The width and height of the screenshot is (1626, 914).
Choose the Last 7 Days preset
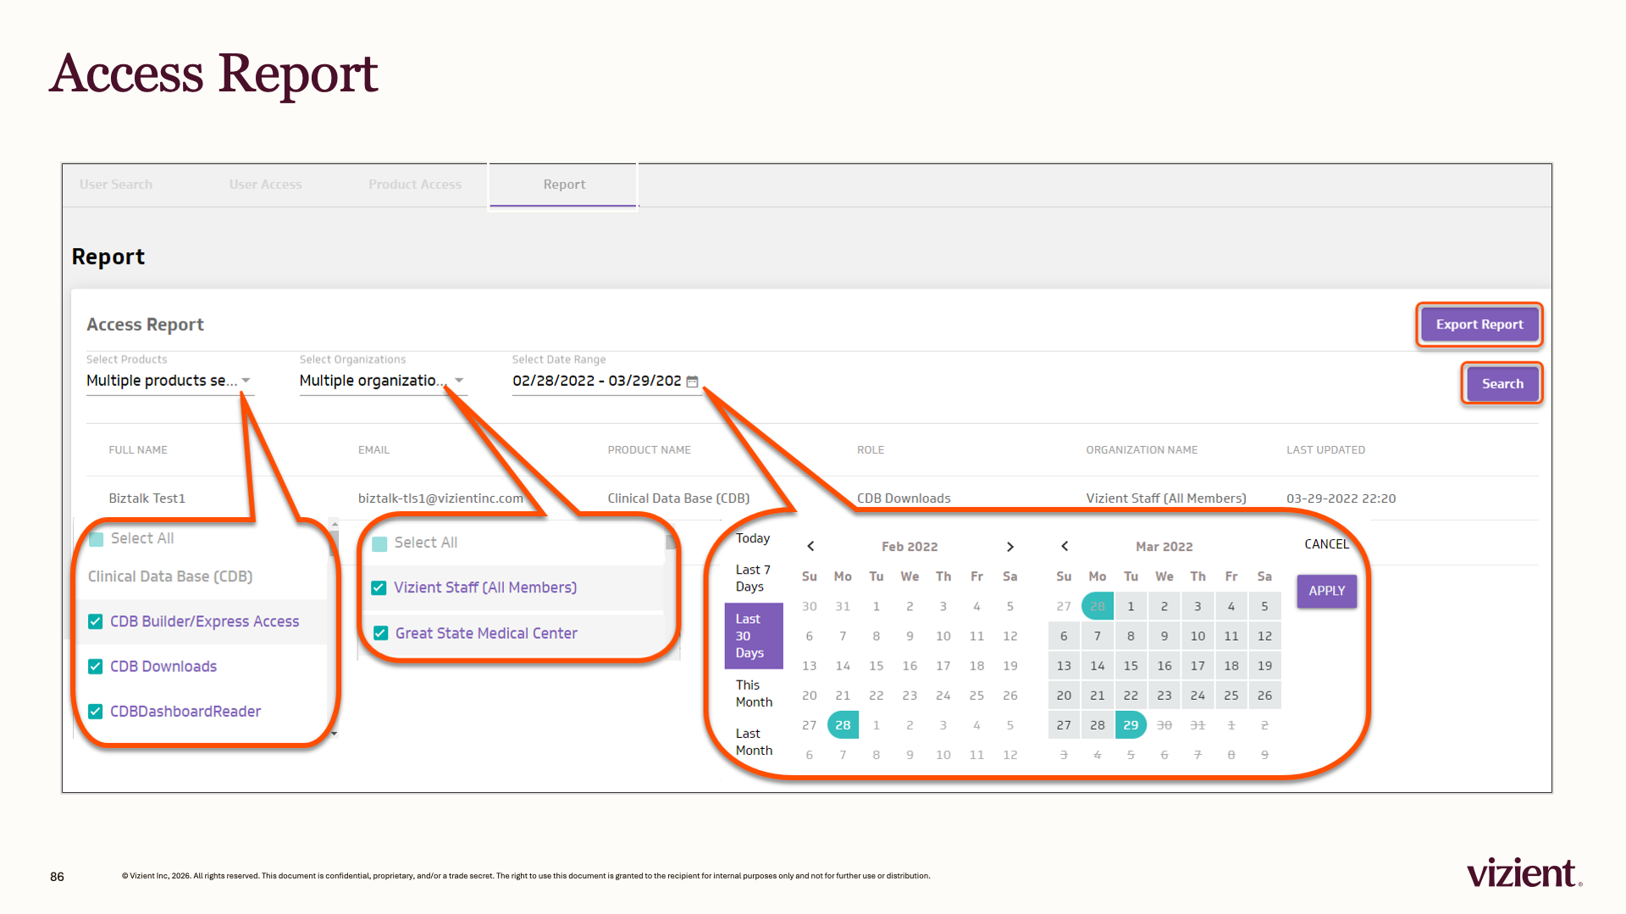pos(753,578)
